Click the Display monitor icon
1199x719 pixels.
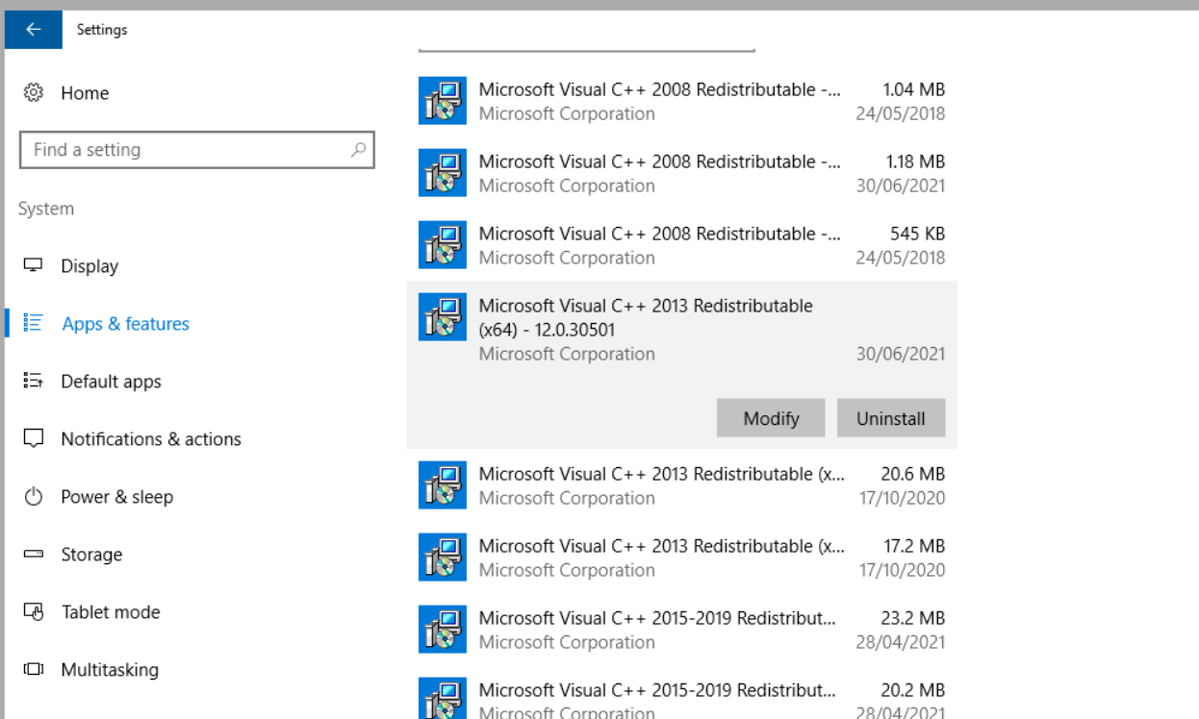click(34, 265)
